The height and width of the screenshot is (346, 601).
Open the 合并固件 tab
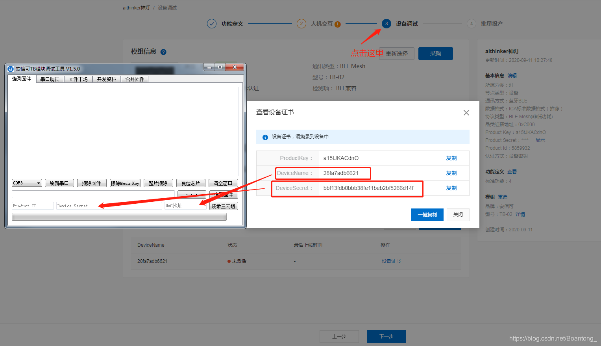tap(135, 79)
